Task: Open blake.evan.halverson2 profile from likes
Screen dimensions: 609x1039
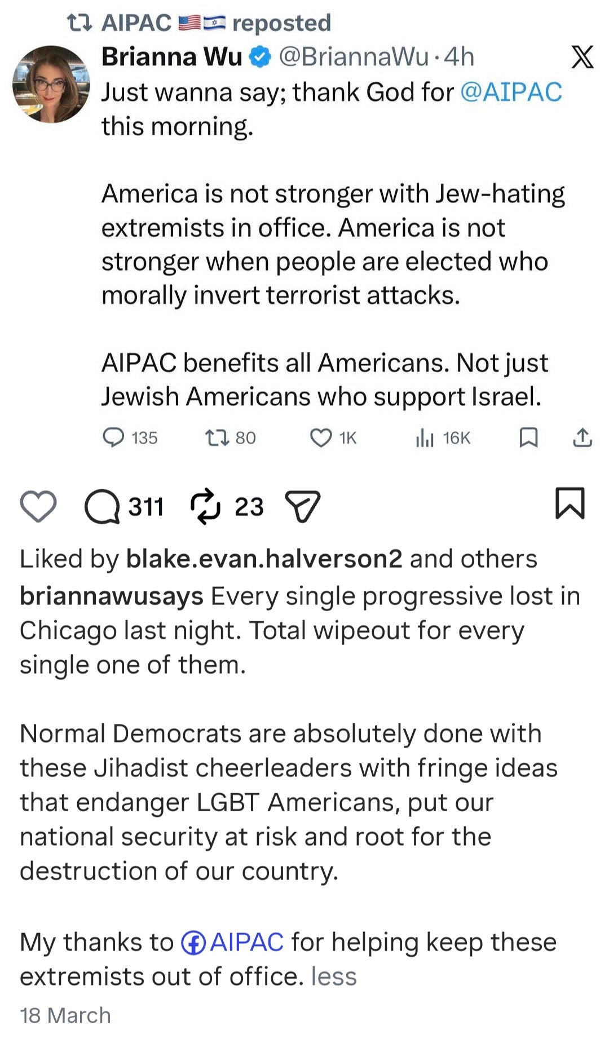Action: pyautogui.click(x=264, y=559)
